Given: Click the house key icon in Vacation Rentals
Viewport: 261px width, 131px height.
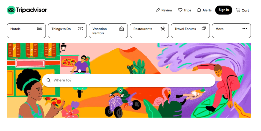Looking at the screenshot, I should (x=122, y=29).
